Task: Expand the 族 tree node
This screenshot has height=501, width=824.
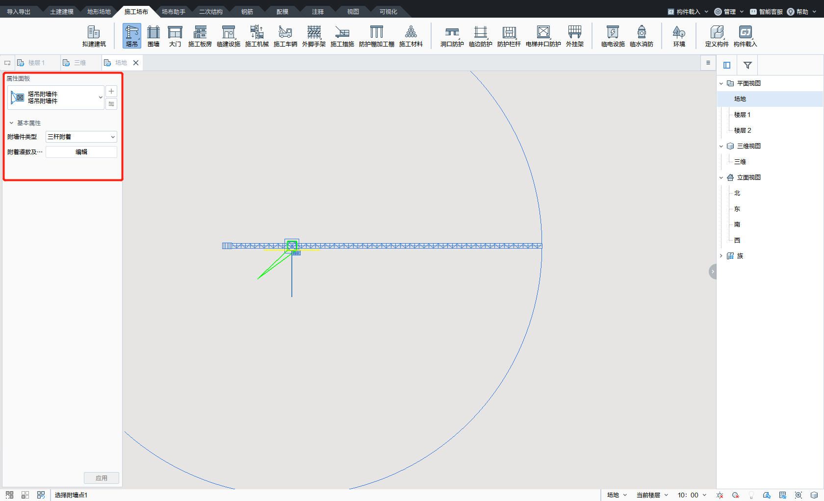Action: [x=721, y=256]
